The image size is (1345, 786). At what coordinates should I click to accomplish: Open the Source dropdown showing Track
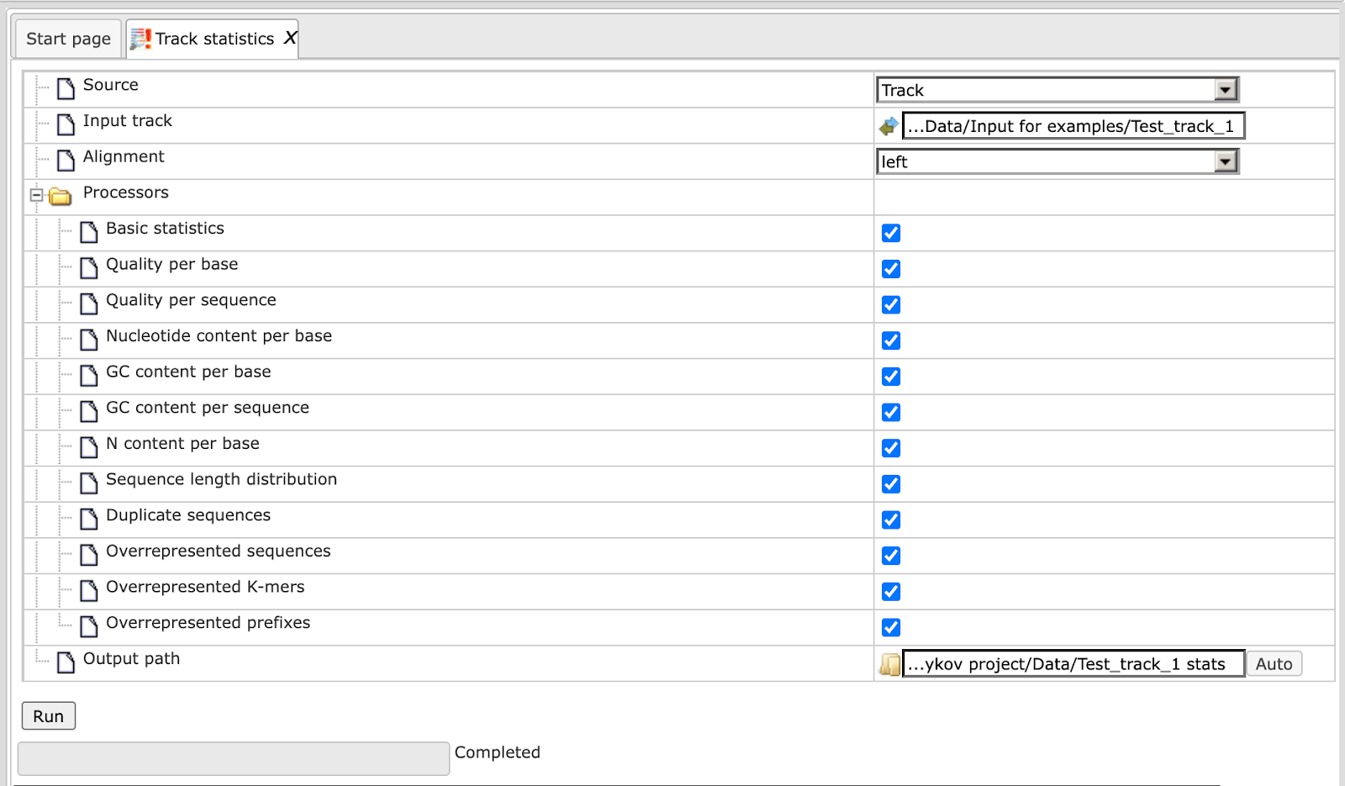pos(1058,90)
